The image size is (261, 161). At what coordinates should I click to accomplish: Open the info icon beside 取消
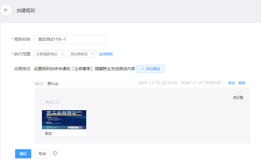click(x=55, y=153)
